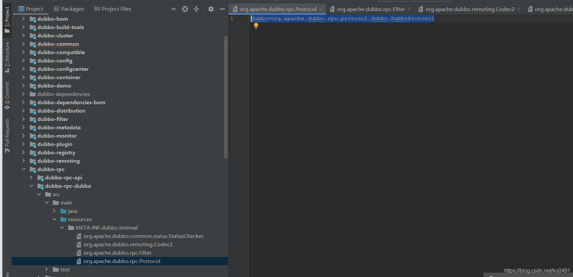Click the locate-in-project crosshair icon

185,9
